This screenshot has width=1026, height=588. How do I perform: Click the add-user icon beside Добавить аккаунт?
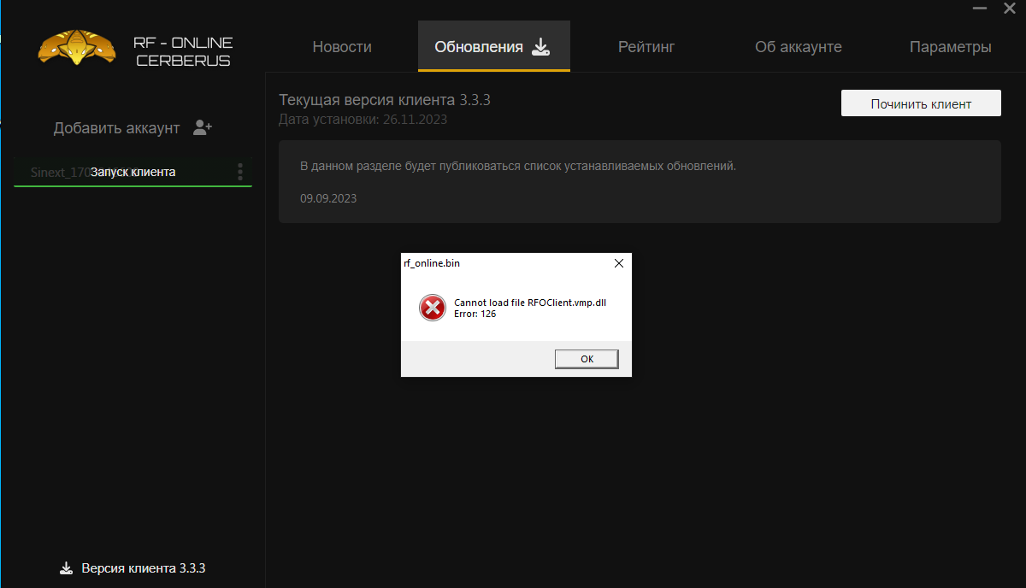click(203, 127)
